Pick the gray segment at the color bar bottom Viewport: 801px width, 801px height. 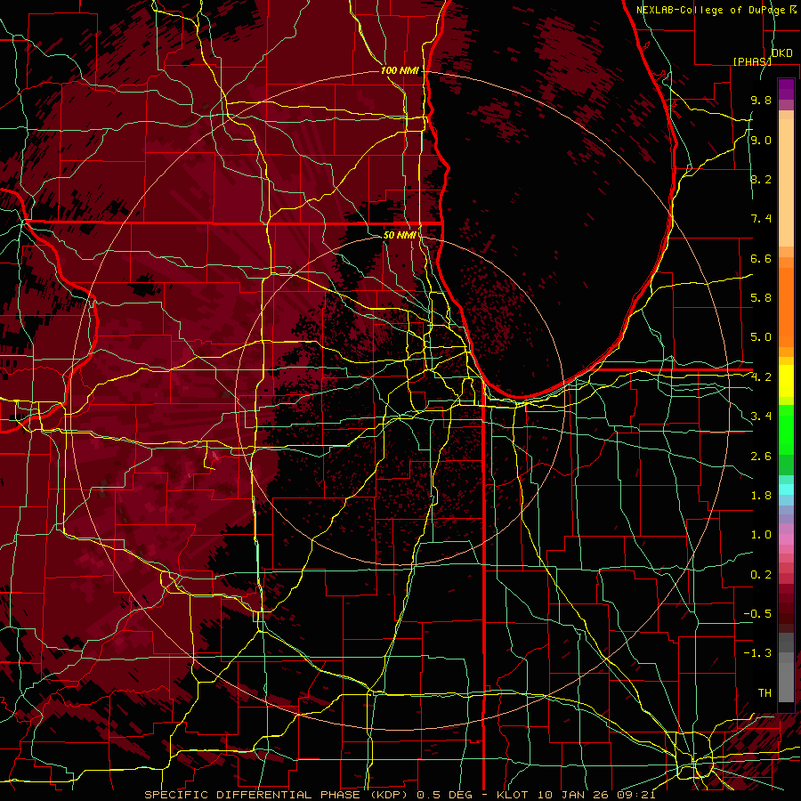tap(786, 682)
